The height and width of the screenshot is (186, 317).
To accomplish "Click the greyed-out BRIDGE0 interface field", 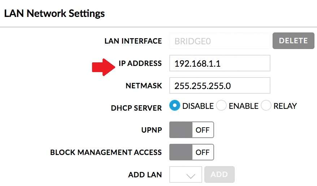I will [x=220, y=41].
